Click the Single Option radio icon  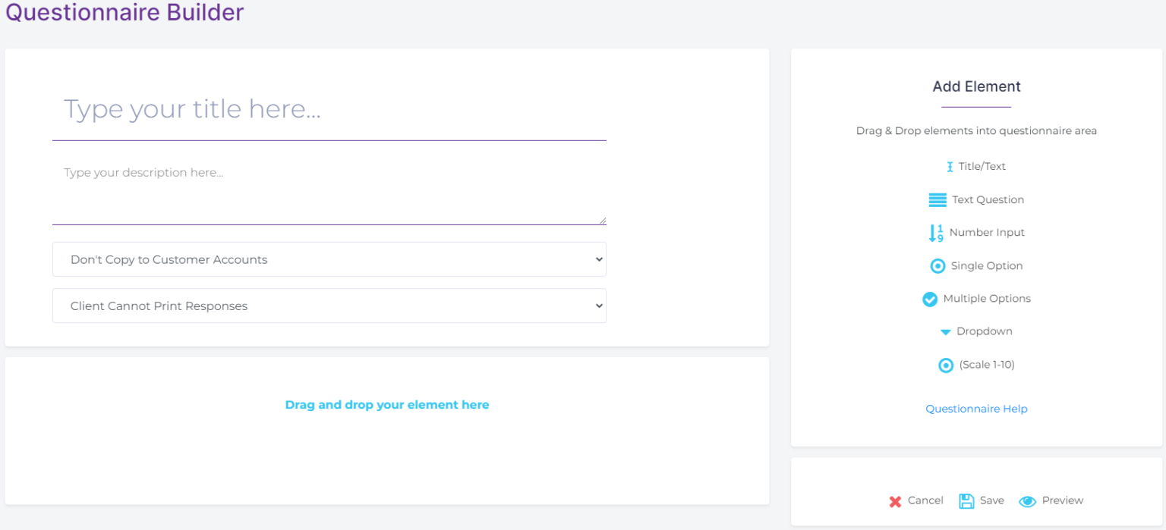(x=938, y=266)
